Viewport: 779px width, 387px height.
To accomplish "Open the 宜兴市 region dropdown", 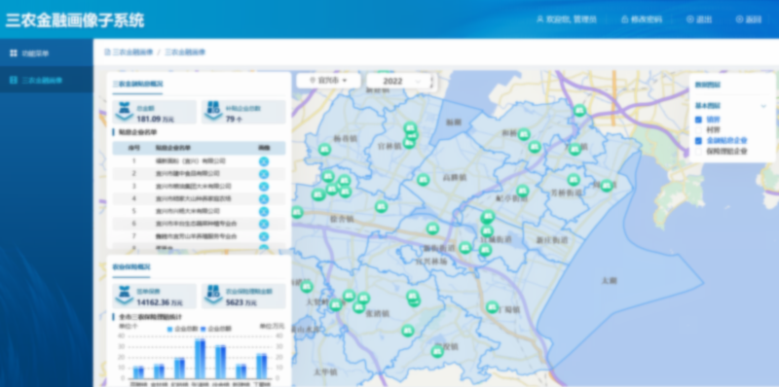I will point(328,81).
